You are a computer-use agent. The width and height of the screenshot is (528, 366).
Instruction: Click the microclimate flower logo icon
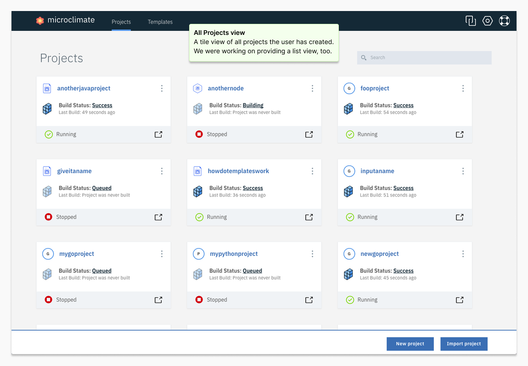40,20
